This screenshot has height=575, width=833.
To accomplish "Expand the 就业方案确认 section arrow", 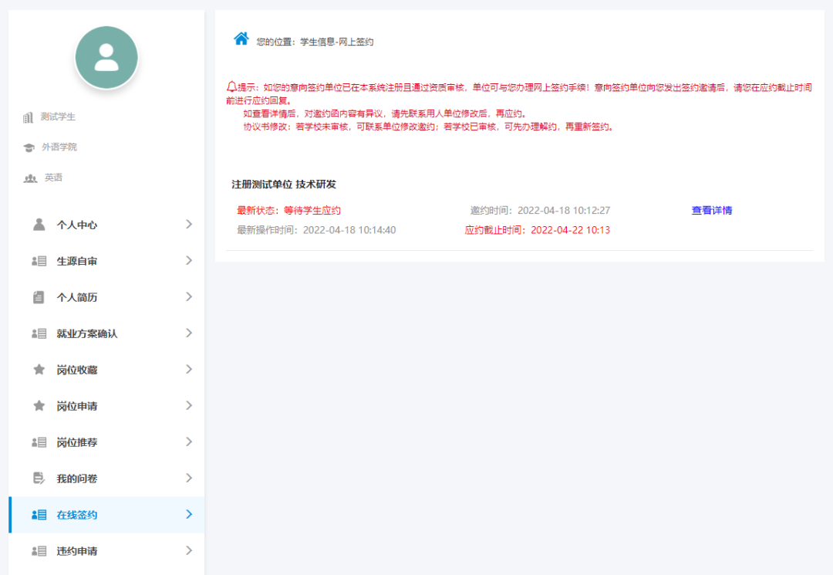I will click(x=188, y=333).
